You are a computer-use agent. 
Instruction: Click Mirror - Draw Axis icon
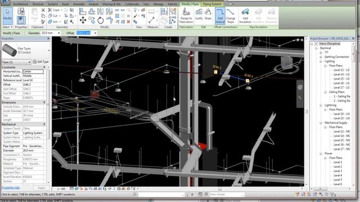(x=109, y=11)
